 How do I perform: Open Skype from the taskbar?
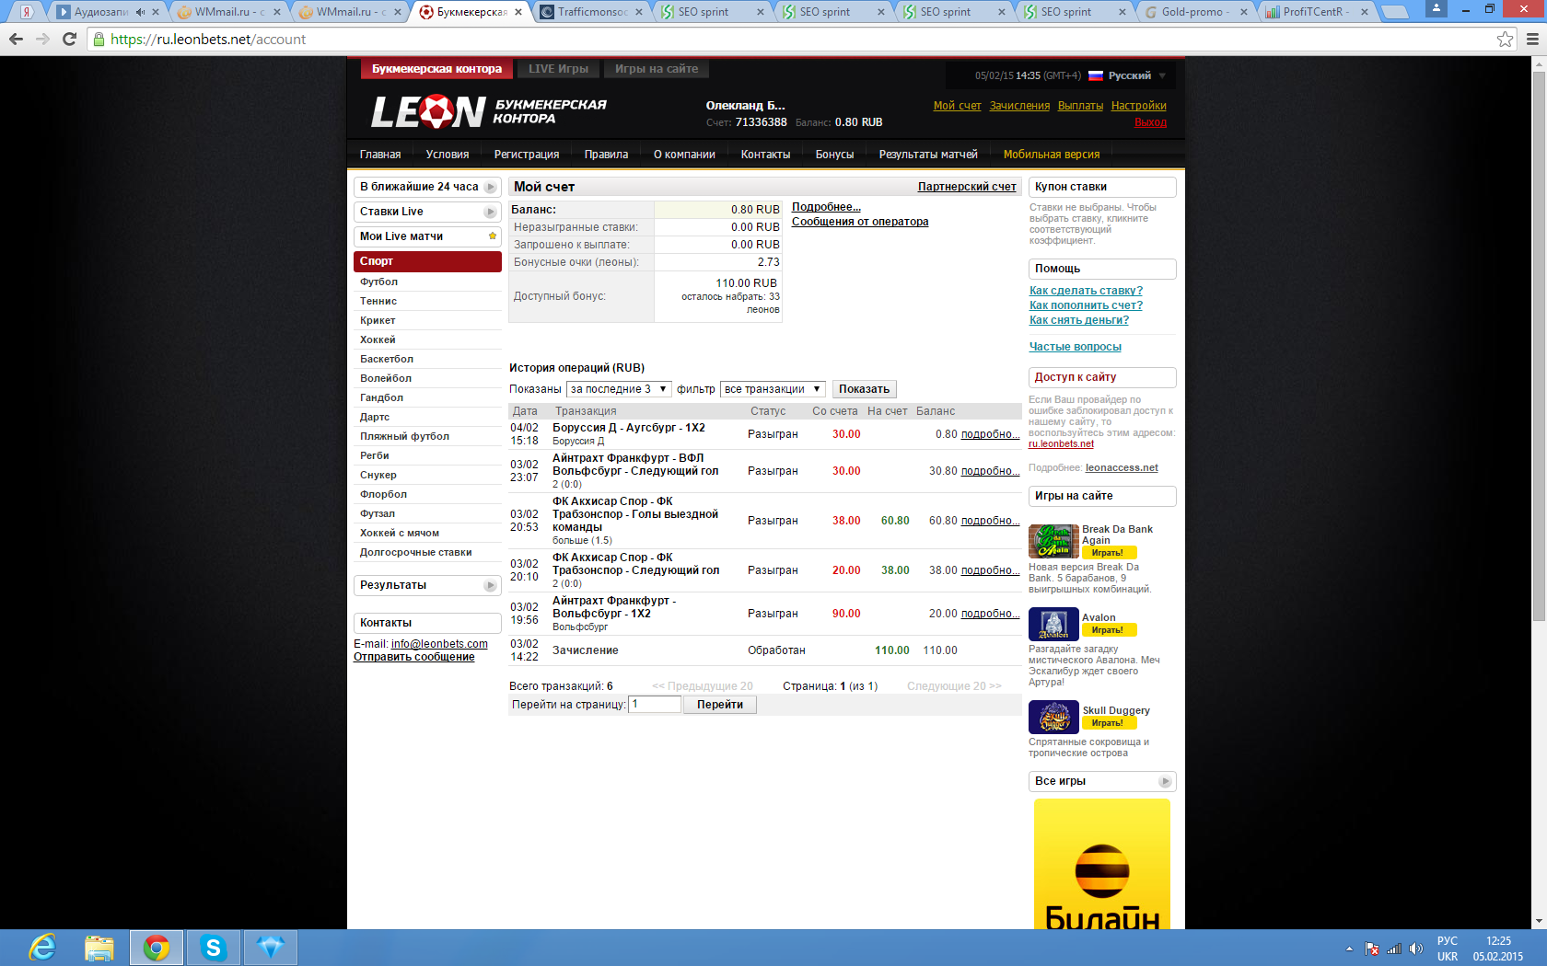[214, 948]
